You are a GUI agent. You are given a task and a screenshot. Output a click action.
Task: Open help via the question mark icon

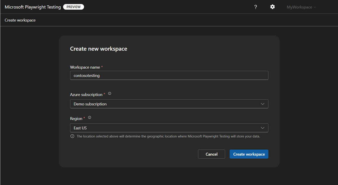(255, 7)
